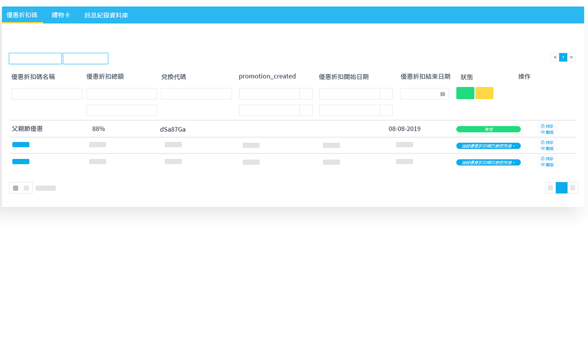588x344 pixels.
Task: Click the yellow status filter swatch
Action: [x=484, y=93]
